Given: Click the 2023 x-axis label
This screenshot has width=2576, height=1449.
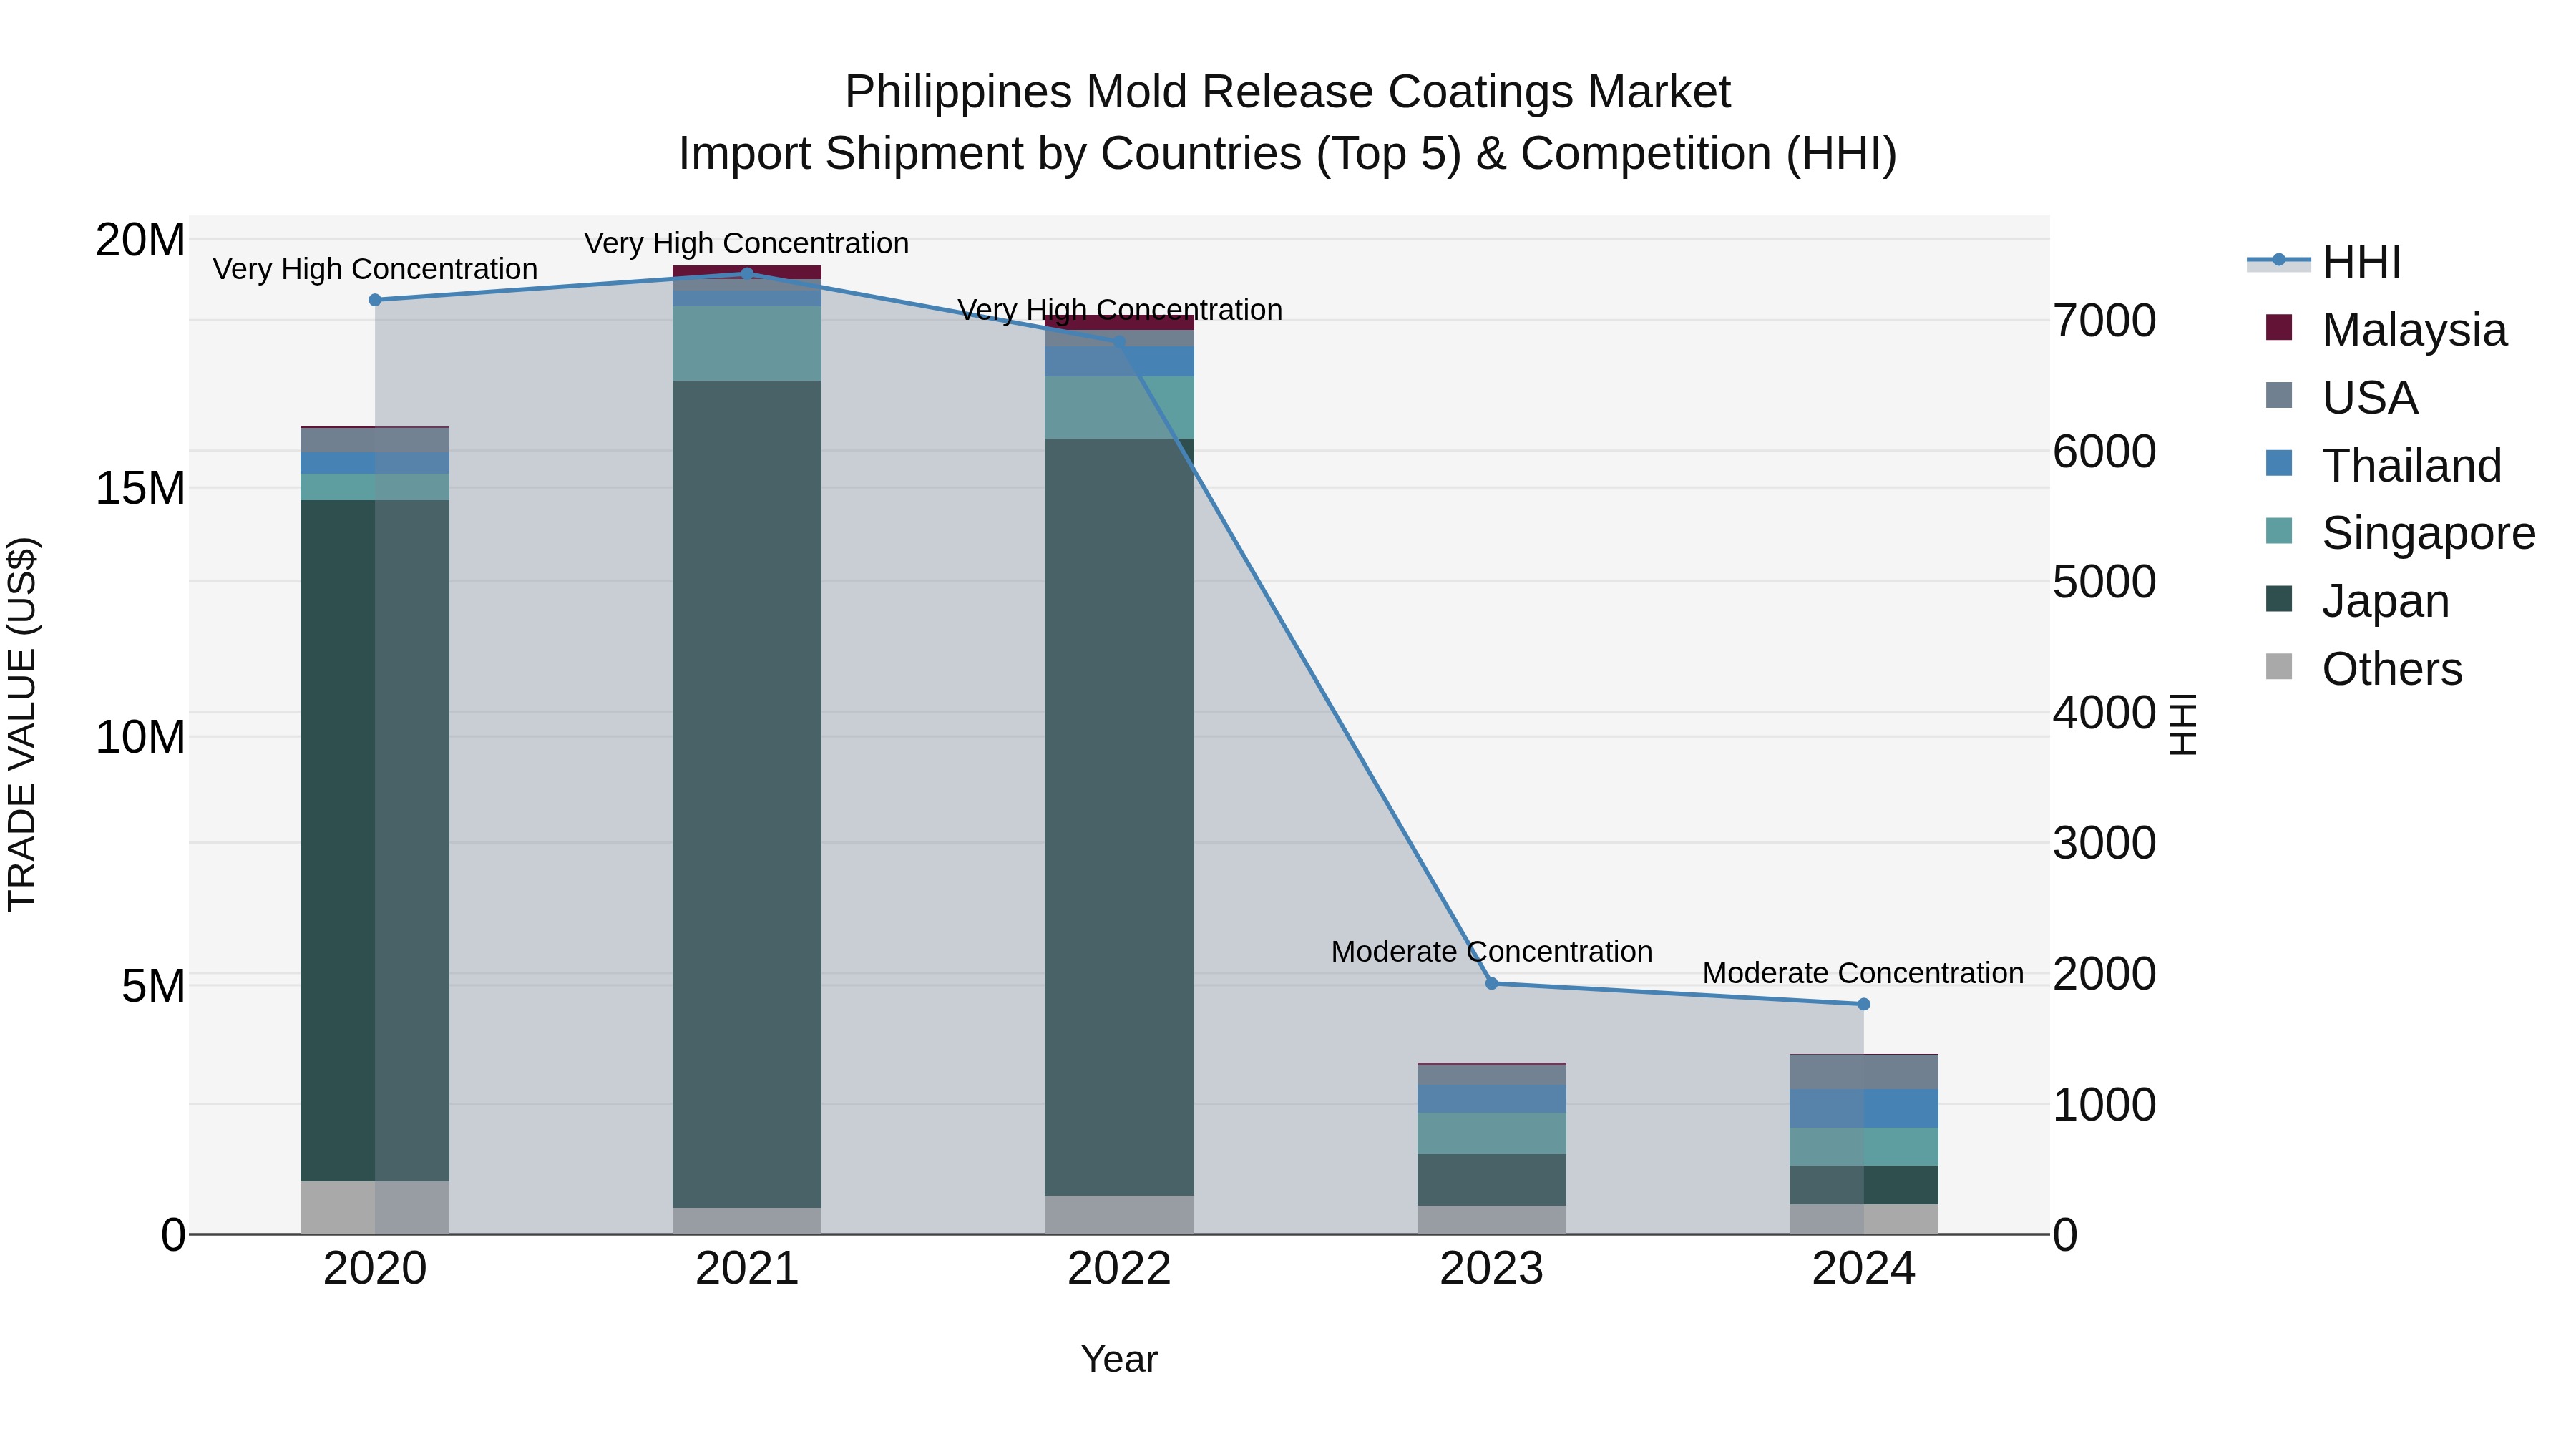Looking at the screenshot, I should pyautogui.click(x=1492, y=1269).
